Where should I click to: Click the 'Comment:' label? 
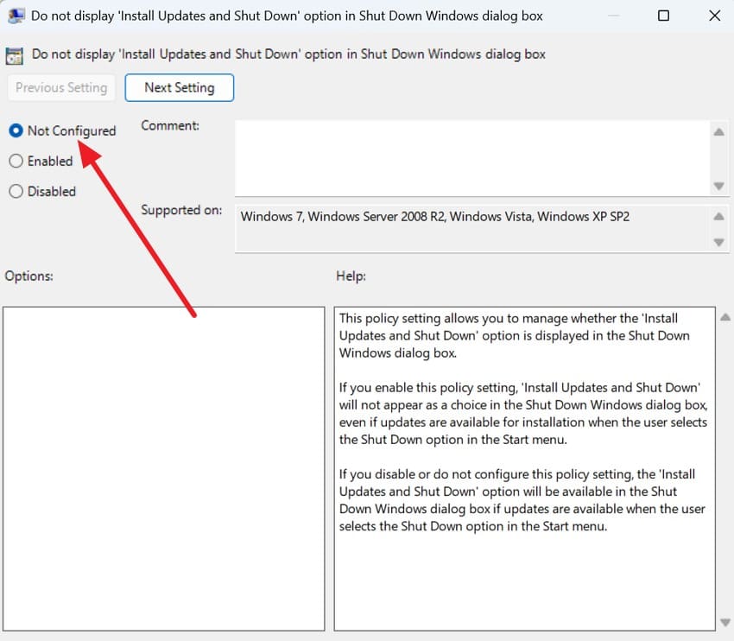coord(170,125)
